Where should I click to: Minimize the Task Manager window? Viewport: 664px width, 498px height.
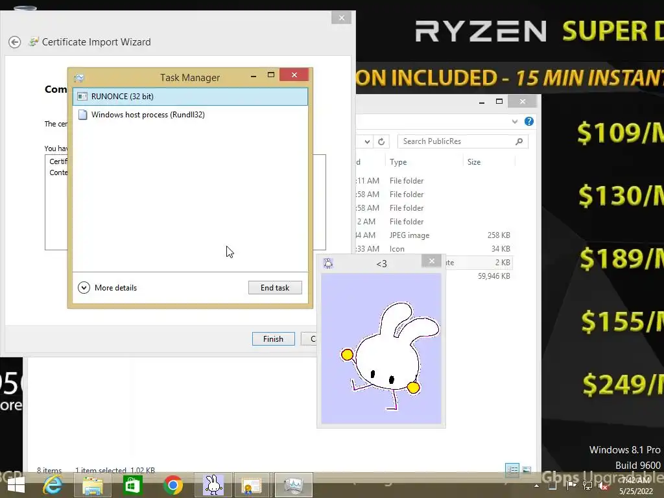[254, 76]
